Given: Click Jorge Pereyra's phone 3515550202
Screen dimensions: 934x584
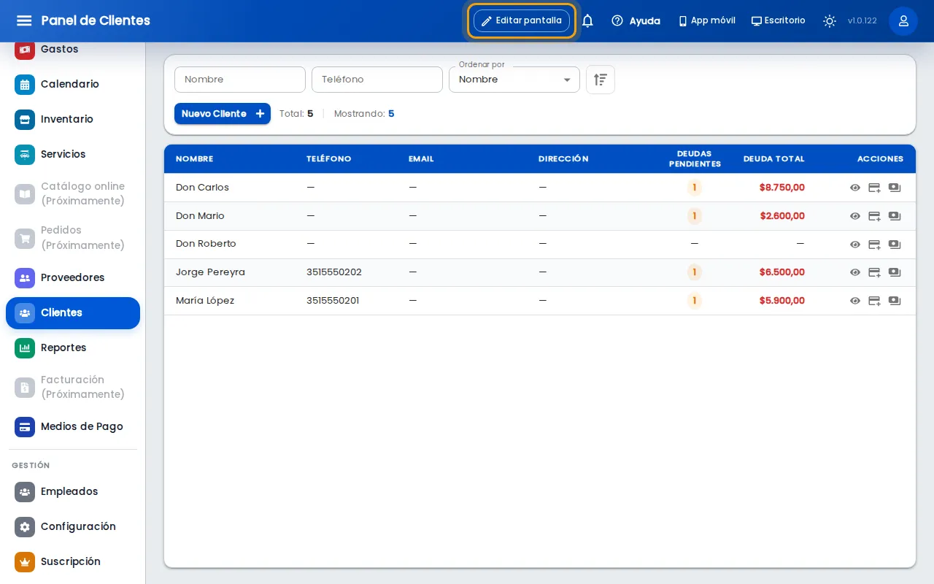Looking at the screenshot, I should pyautogui.click(x=334, y=272).
